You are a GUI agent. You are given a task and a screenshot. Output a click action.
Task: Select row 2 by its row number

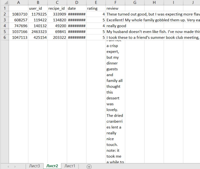tap(4, 14)
